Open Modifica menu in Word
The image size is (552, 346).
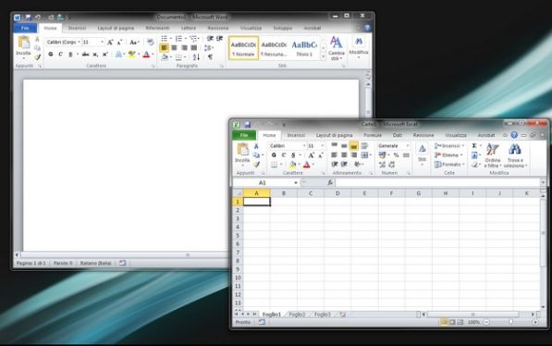pyautogui.click(x=359, y=47)
